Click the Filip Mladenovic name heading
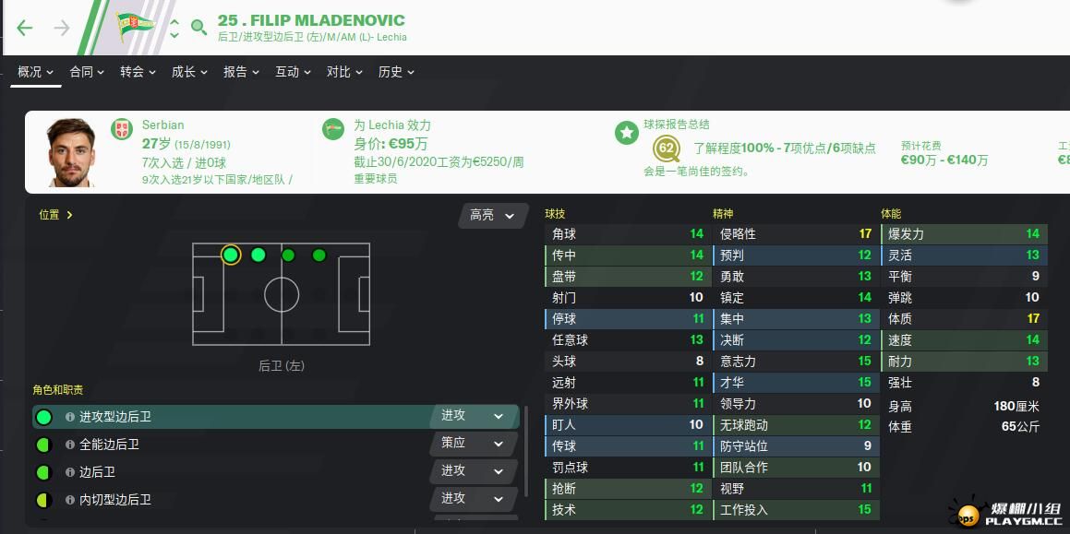 [311, 20]
